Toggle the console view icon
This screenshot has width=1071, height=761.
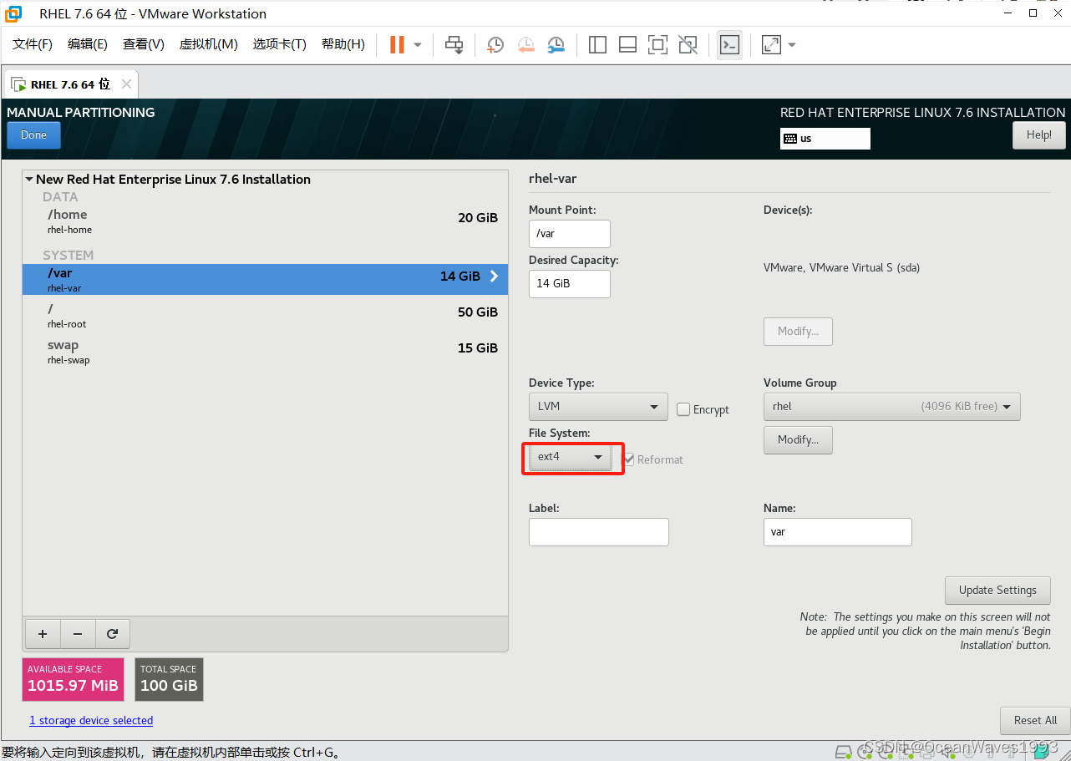tap(729, 44)
